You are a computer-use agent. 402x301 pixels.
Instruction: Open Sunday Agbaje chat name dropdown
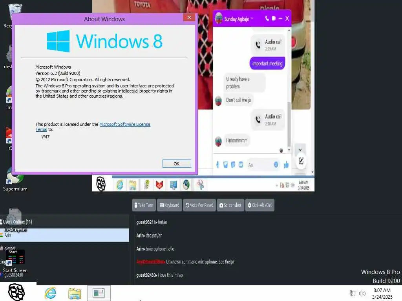pos(252,18)
